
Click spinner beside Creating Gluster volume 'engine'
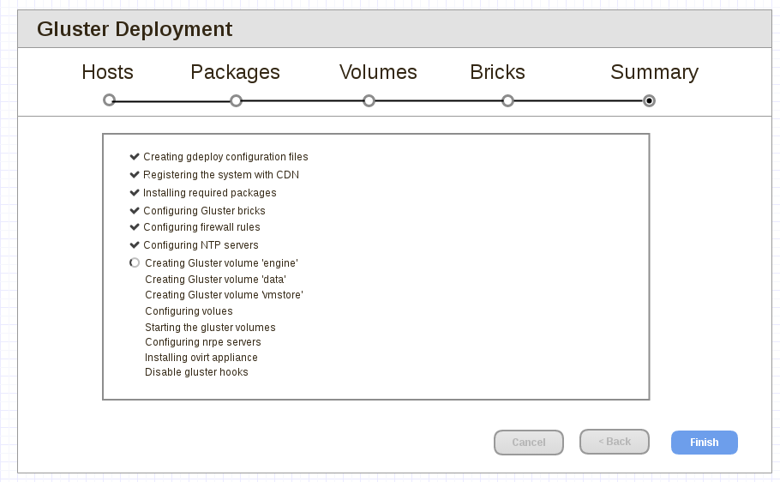(x=135, y=263)
